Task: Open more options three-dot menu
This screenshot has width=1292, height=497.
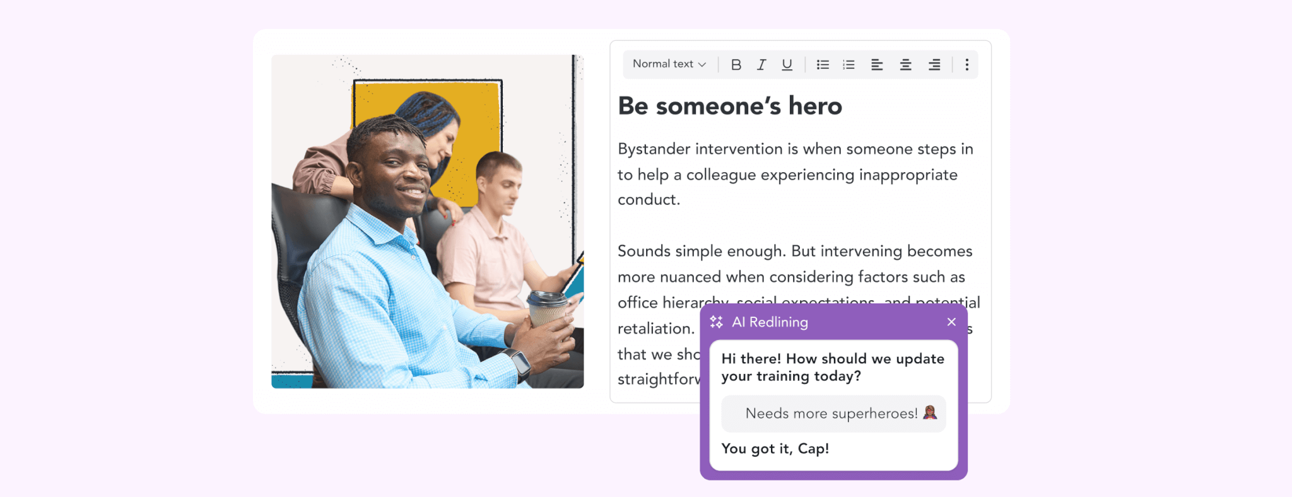Action: pyautogui.click(x=966, y=64)
